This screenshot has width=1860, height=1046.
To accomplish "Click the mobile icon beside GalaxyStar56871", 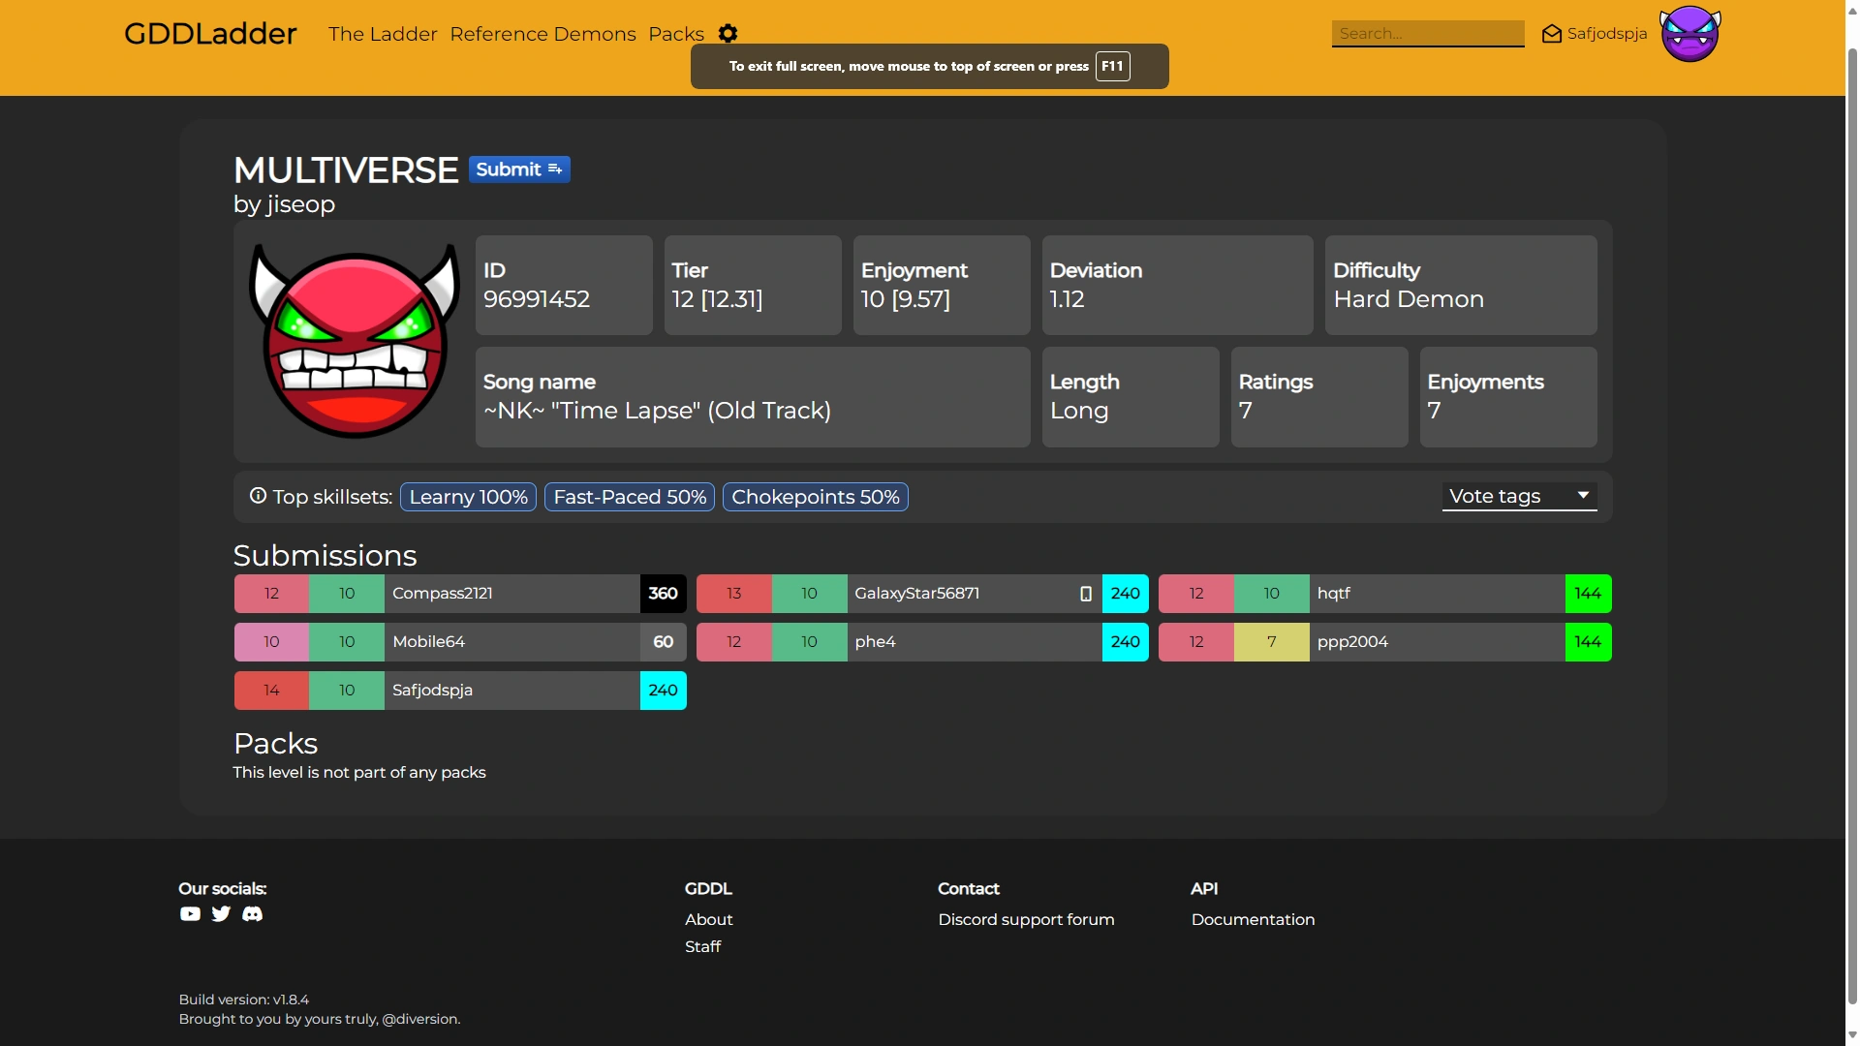I will point(1085,594).
